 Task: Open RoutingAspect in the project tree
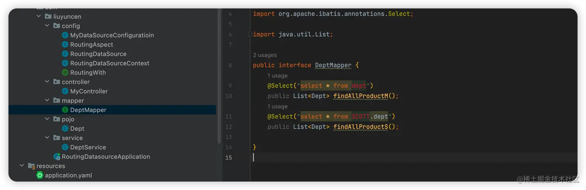click(91, 44)
